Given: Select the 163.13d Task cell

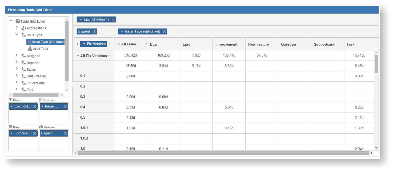Looking at the screenshot, I should tap(359, 55).
